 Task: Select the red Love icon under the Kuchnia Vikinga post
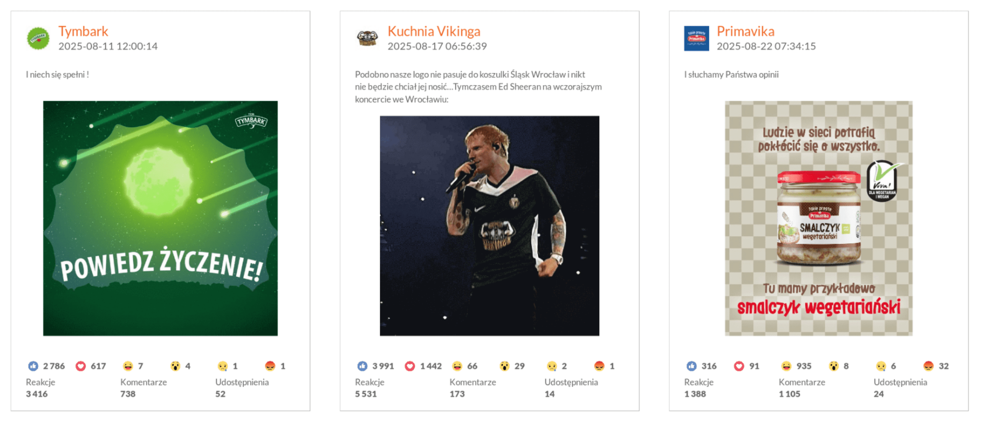coord(410,366)
